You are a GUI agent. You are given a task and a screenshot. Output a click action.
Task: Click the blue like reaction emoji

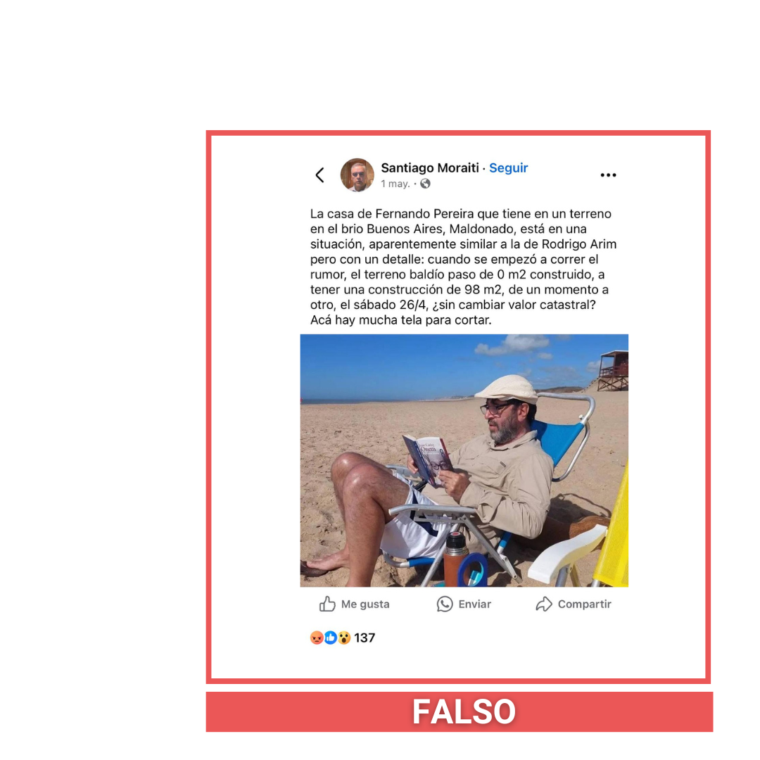(x=331, y=638)
